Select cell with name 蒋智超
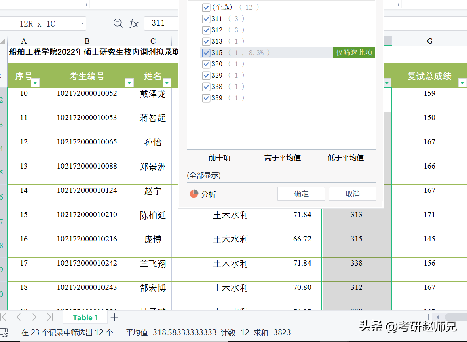 point(153,124)
